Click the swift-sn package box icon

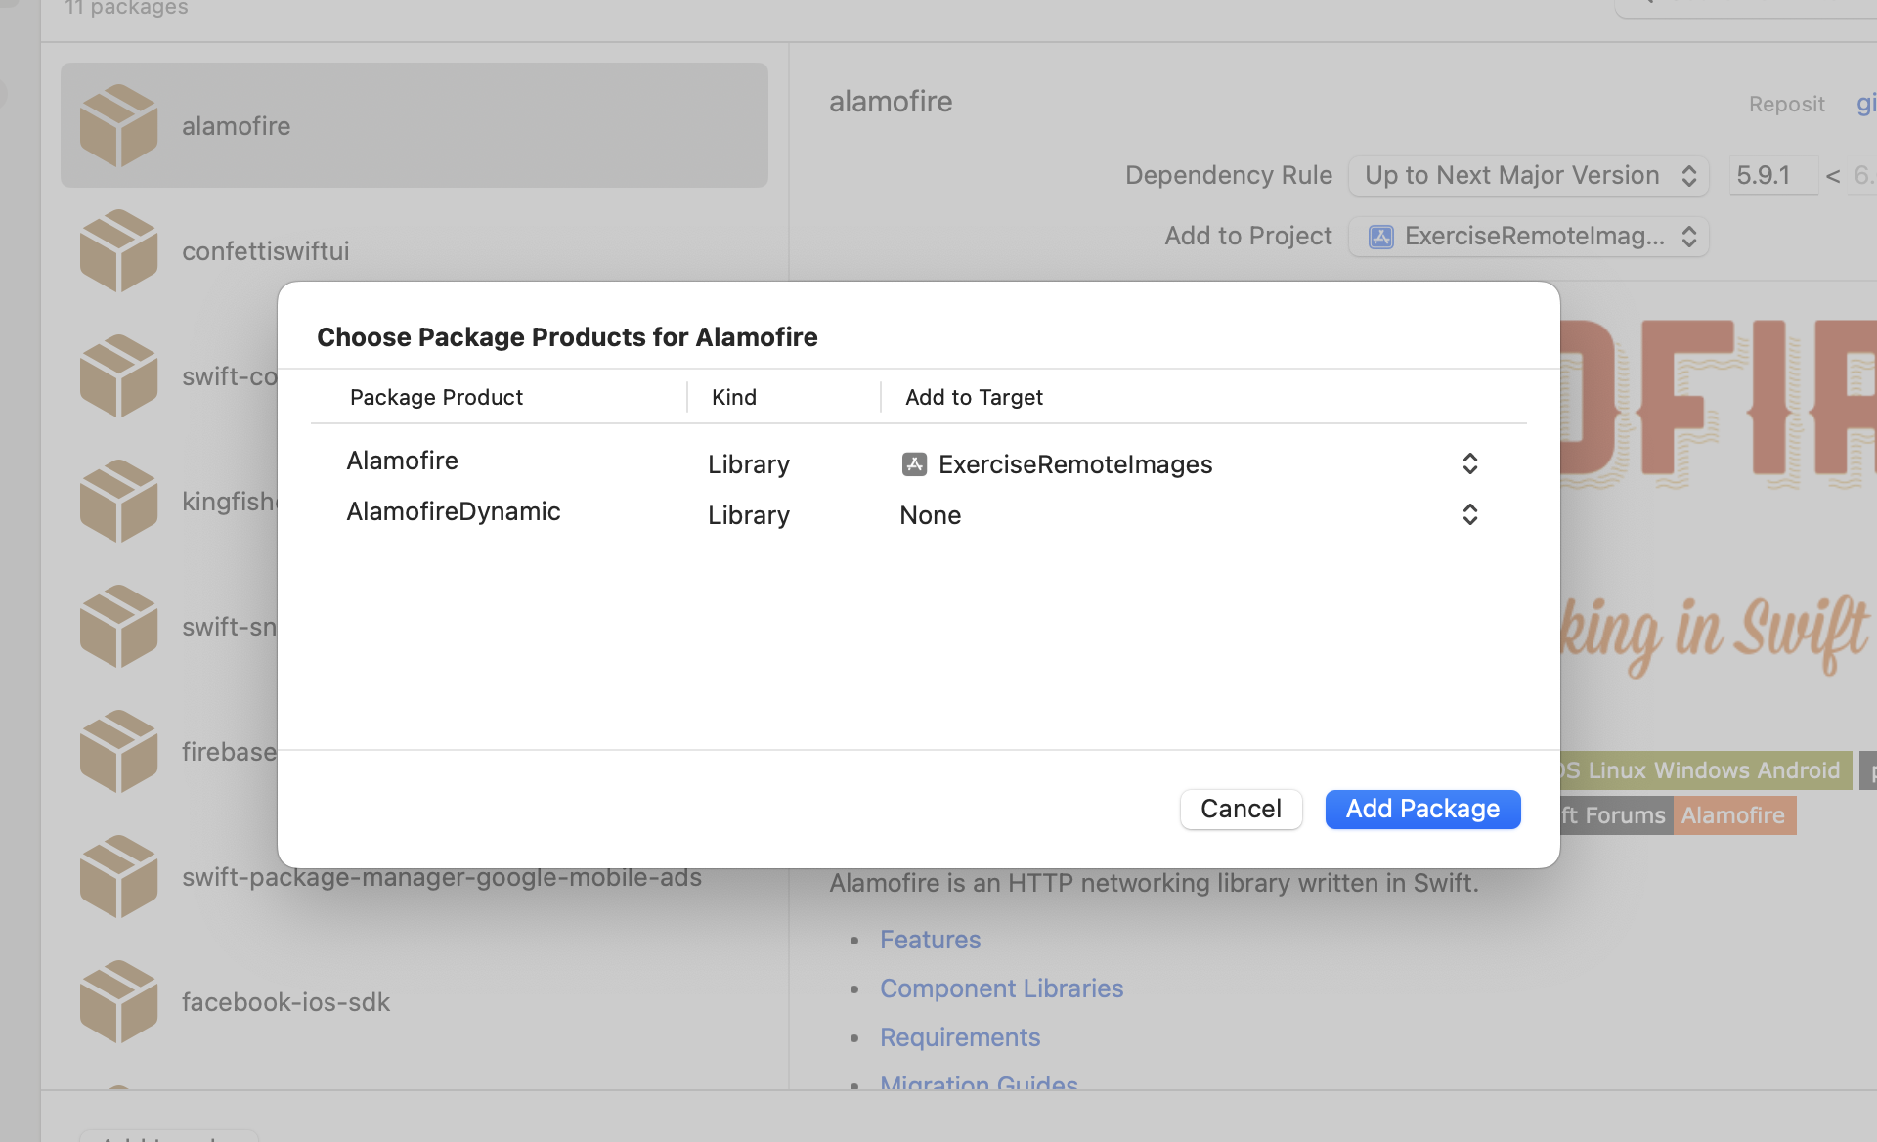click(118, 626)
